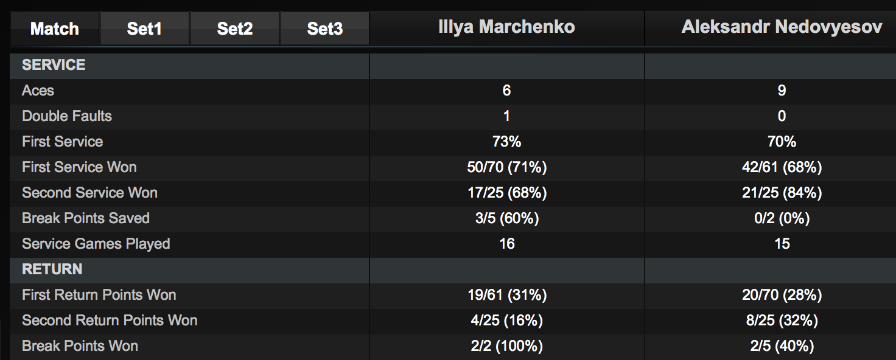View the Set3 tab stats

[x=324, y=29]
